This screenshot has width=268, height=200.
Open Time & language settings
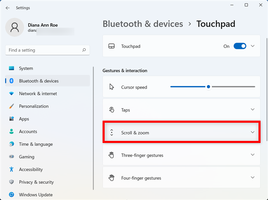(x=48, y=144)
